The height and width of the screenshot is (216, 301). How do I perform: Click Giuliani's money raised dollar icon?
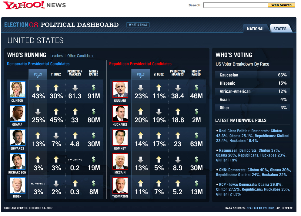click(x=196, y=88)
